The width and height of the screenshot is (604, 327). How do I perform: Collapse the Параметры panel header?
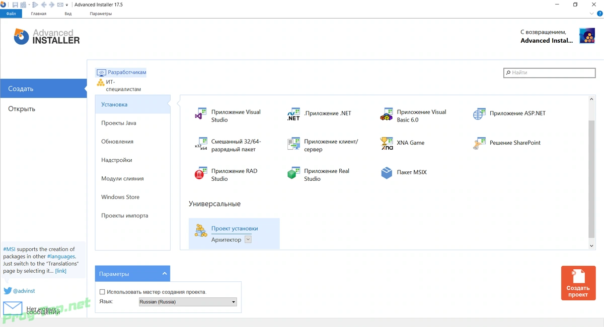(132, 274)
